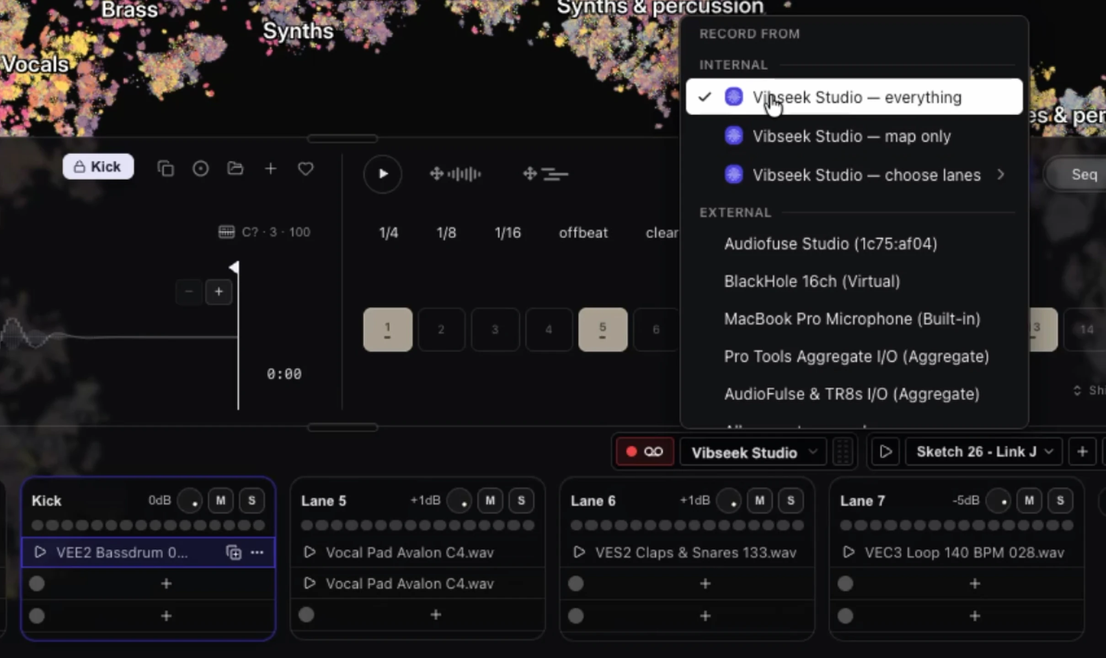Expand Vibseek Studio — choose lanes submenu

pyautogui.click(x=854, y=175)
